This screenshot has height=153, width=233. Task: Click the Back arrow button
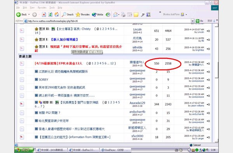(21, 15)
